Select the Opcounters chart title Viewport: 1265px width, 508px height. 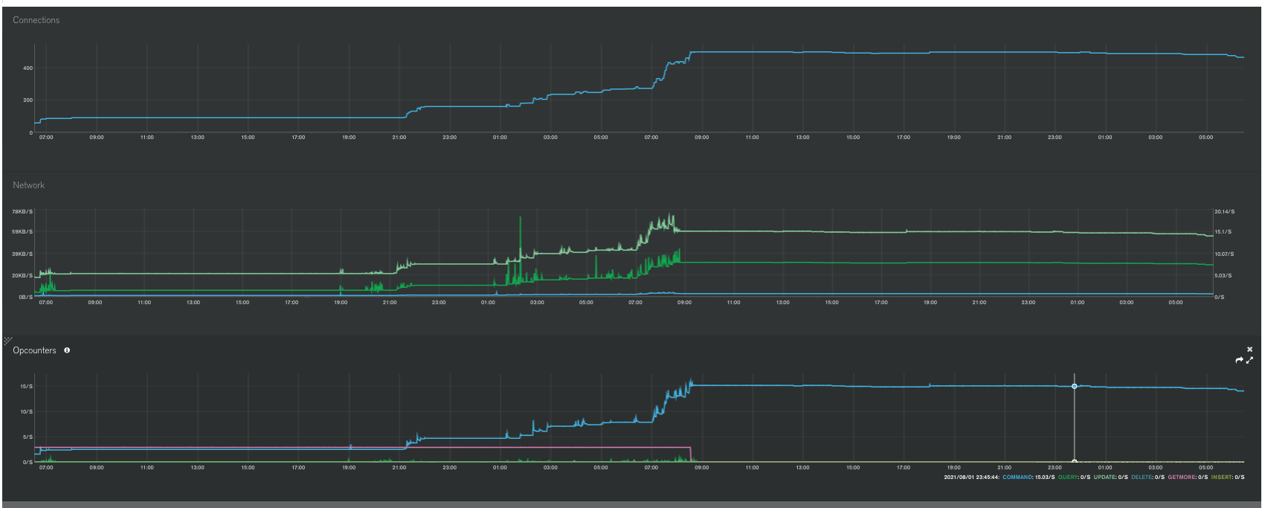coord(34,350)
